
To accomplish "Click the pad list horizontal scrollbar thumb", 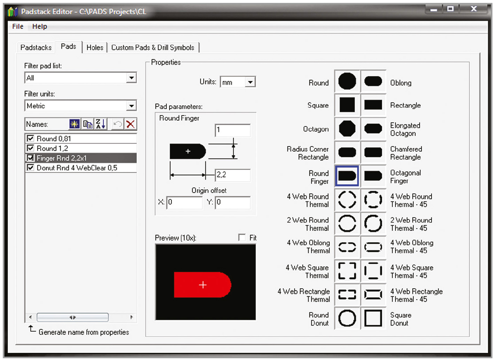I will [x=72, y=317].
